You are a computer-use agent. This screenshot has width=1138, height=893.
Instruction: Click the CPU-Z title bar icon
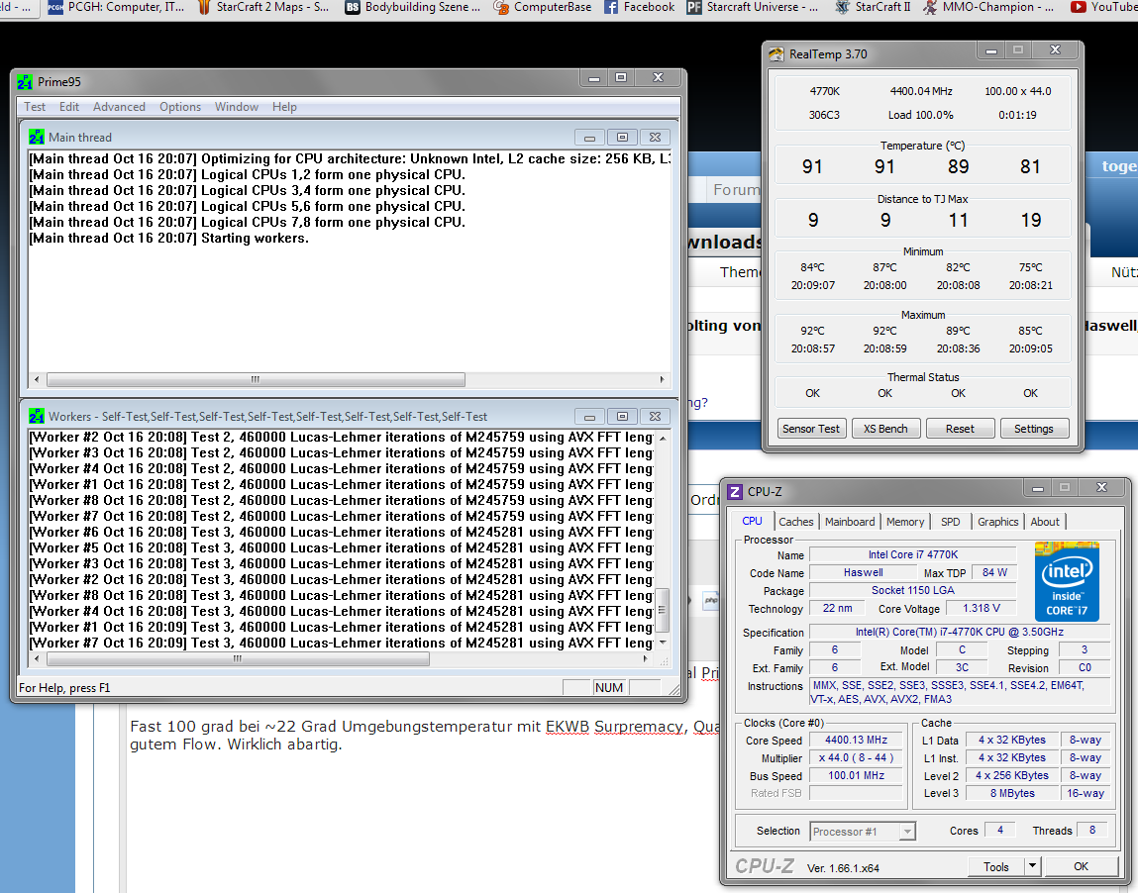pos(735,492)
